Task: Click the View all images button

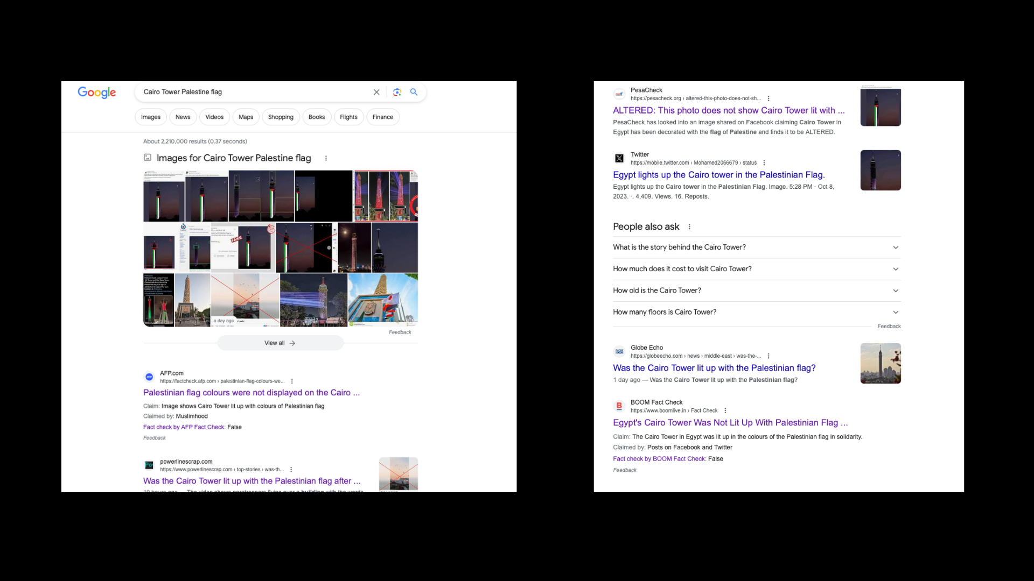Action: click(x=280, y=343)
